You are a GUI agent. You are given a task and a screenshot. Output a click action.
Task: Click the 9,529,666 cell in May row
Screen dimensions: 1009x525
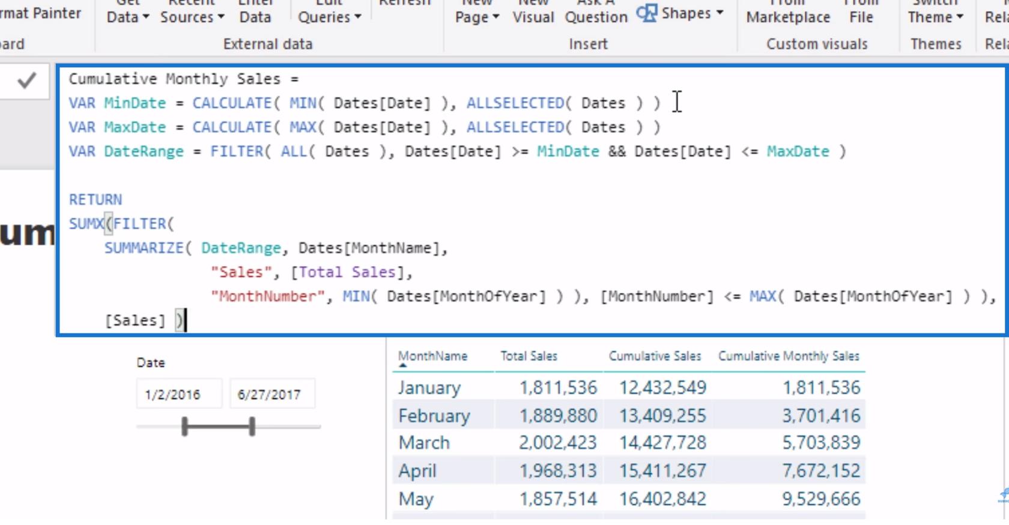[x=821, y=499]
